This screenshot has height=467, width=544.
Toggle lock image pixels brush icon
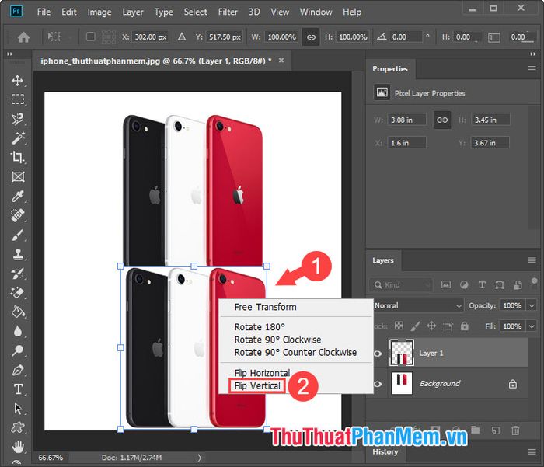pos(415,326)
